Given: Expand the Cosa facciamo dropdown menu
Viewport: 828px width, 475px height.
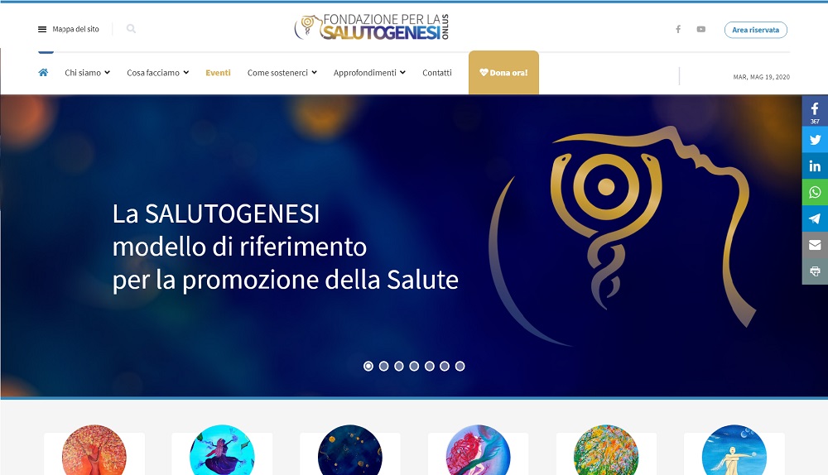Looking at the screenshot, I should pos(158,73).
